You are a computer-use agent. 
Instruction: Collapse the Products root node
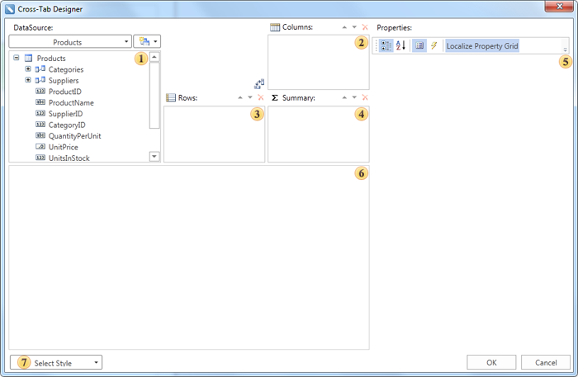(17, 58)
